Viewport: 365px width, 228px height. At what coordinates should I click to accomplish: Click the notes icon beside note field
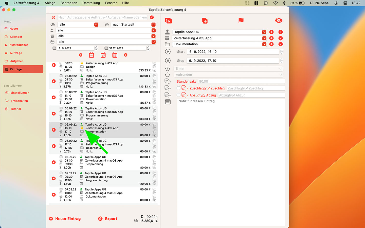(168, 102)
